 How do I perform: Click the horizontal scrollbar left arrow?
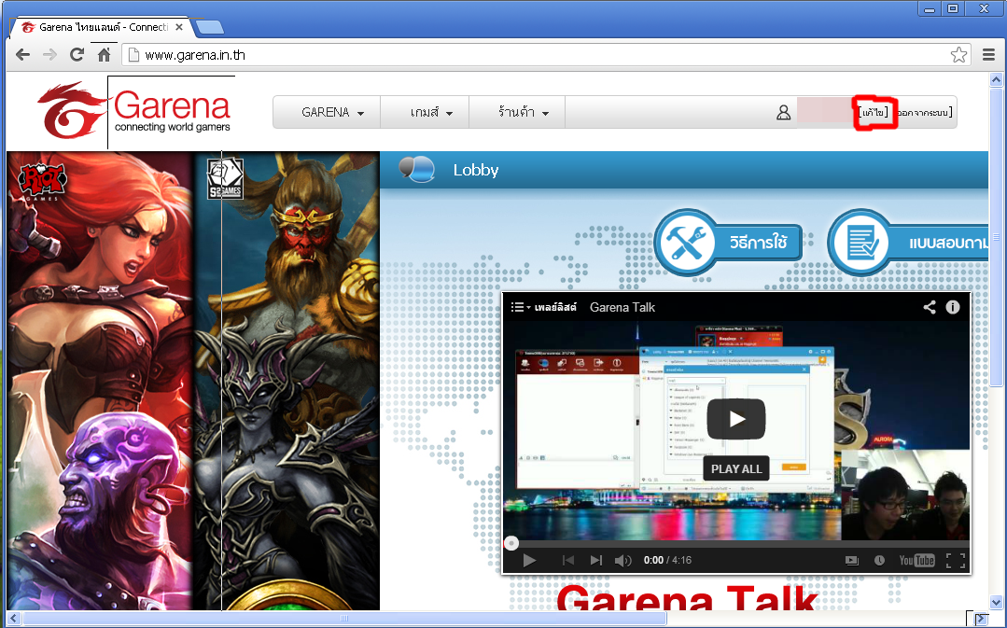click(14, 619)
